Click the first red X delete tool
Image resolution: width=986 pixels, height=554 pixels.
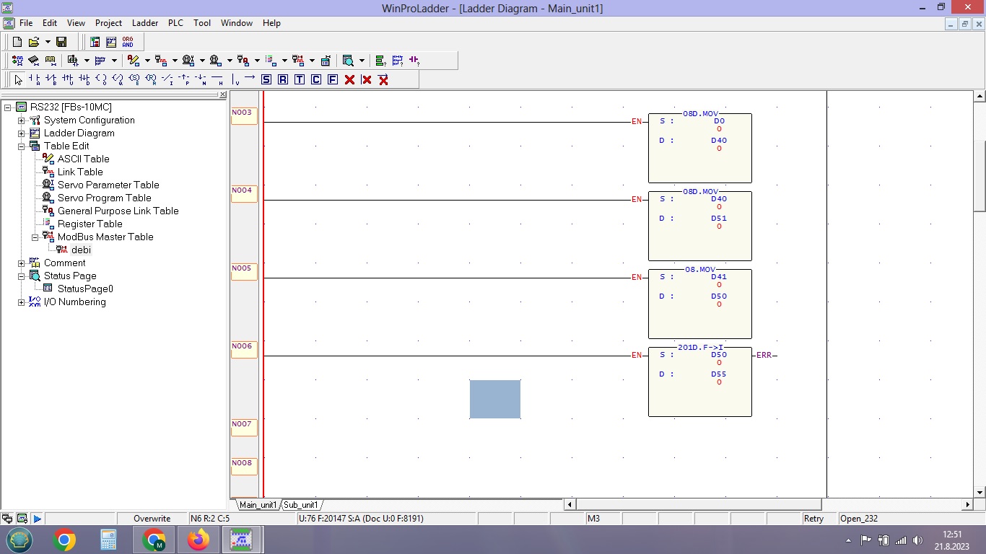(x=349, y=79)
